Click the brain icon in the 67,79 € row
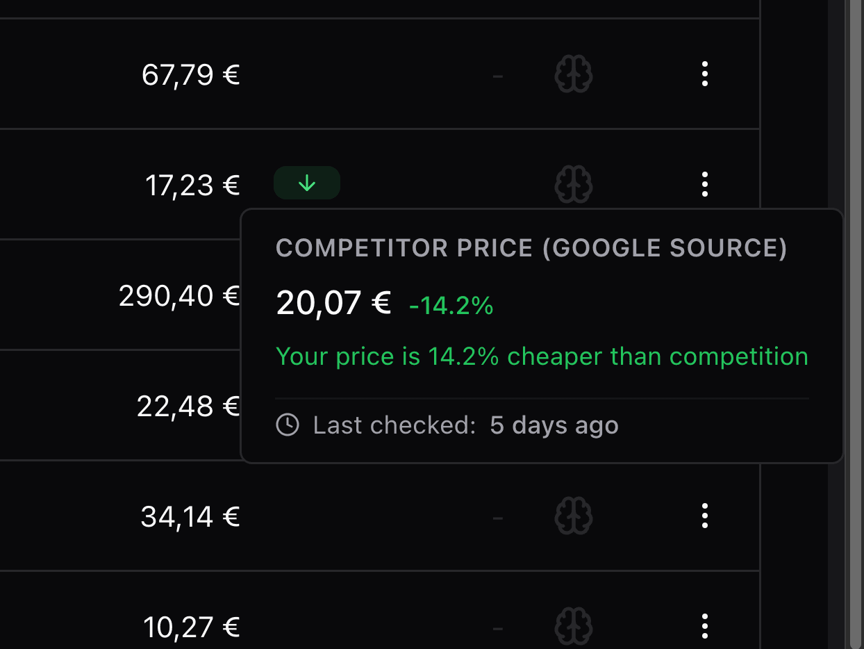The image size is (864, 649). point(573,74)
